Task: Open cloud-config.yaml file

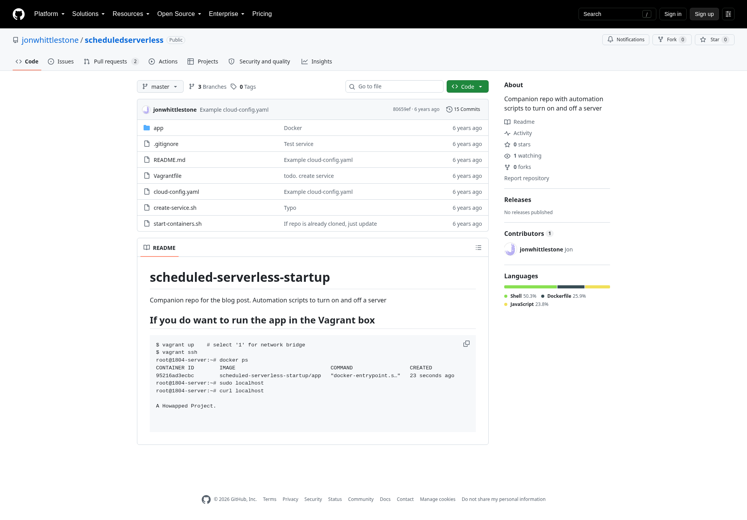Action: pyautogui.click(x=176, y=192)
